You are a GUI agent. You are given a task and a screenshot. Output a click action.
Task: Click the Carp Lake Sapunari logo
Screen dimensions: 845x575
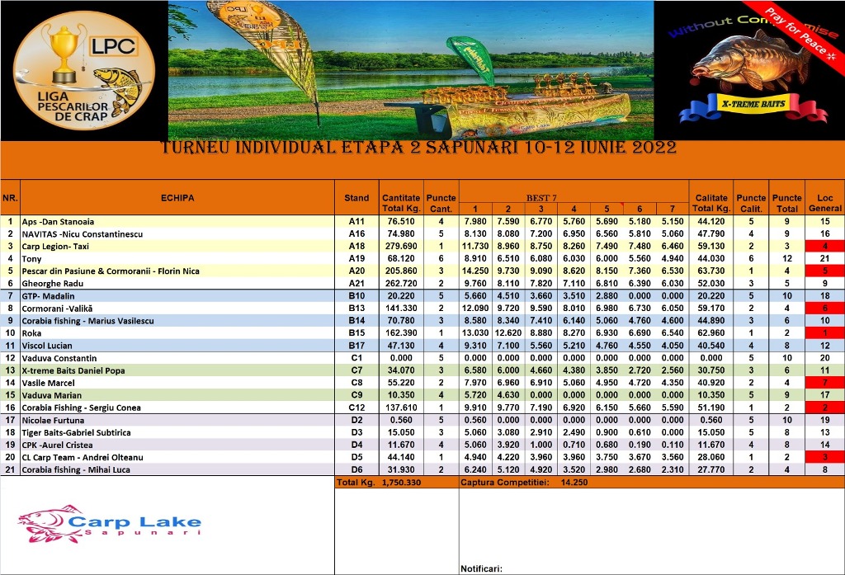109,525
